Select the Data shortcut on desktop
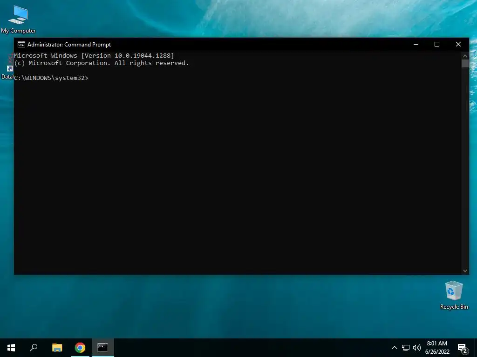477x357 pixels. coord(7,67)
